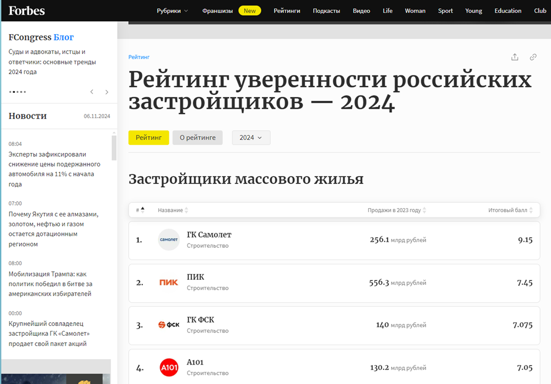This screenshot has width=551, height=384.
Task: Click the 7.075 final score
Action: tap(523, 325)
